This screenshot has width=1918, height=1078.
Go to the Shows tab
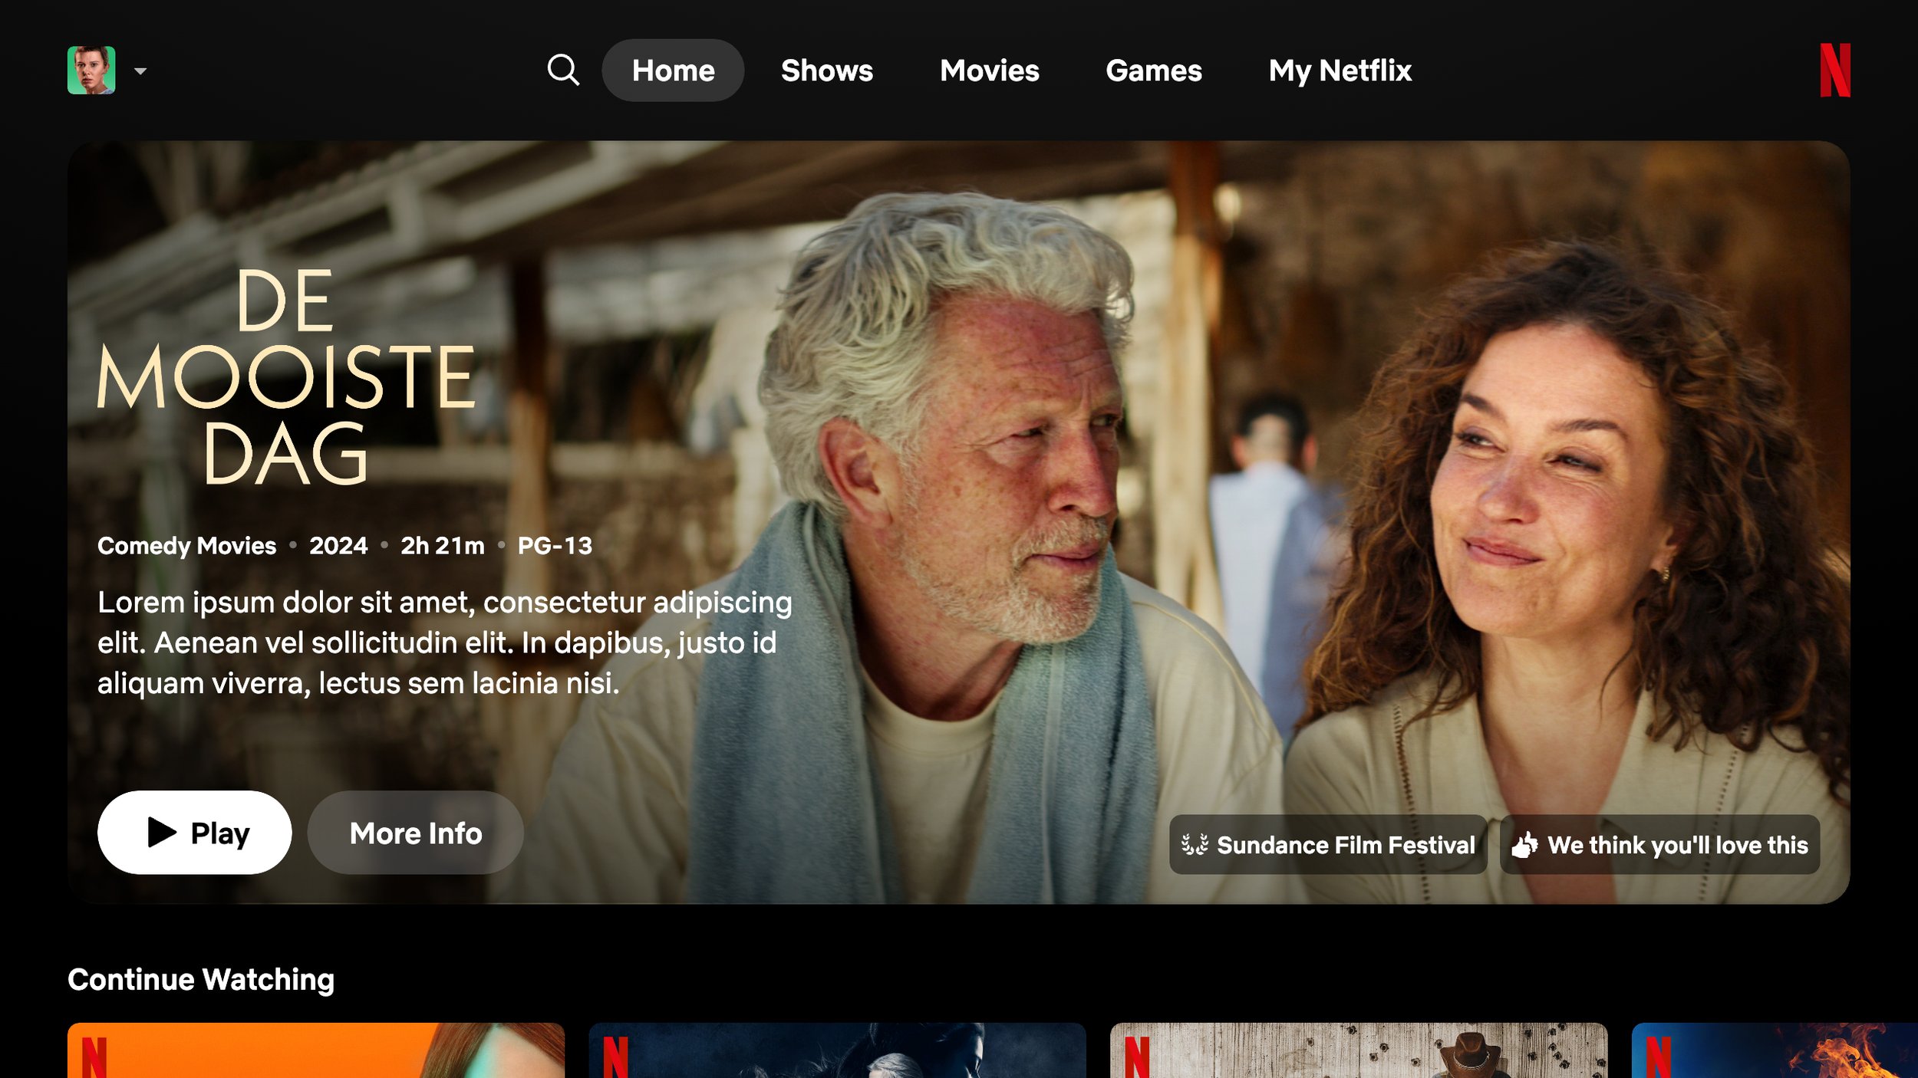pyautogui.click(x=826, y=71)
